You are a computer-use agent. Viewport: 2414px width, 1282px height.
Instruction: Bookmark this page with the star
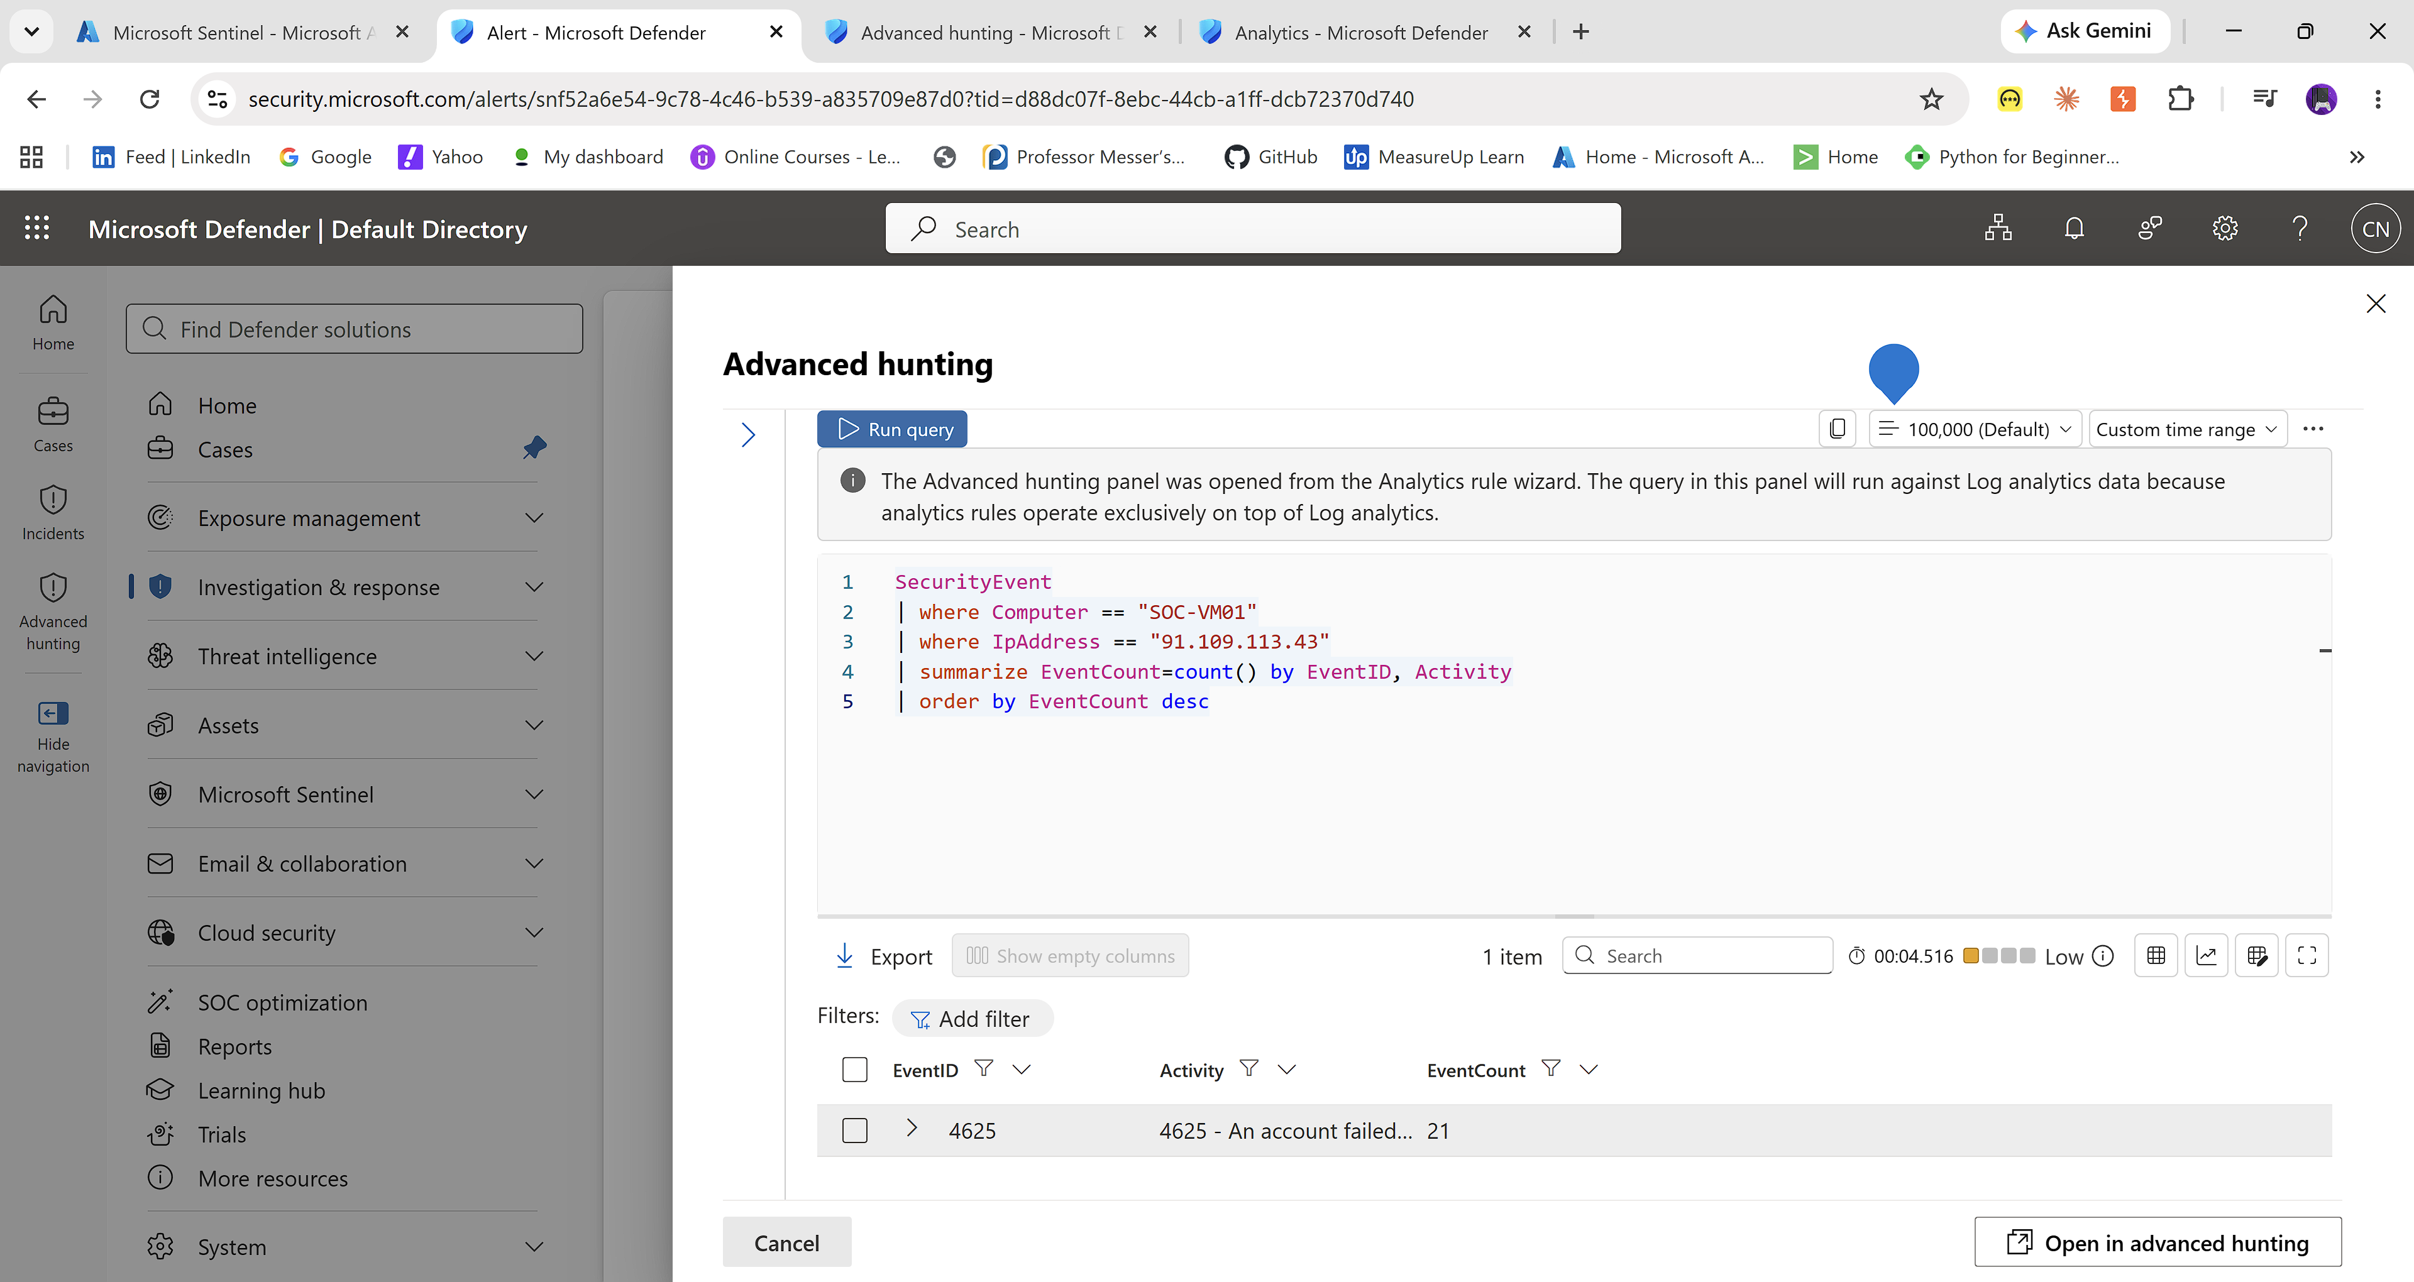coord(1931,99)
